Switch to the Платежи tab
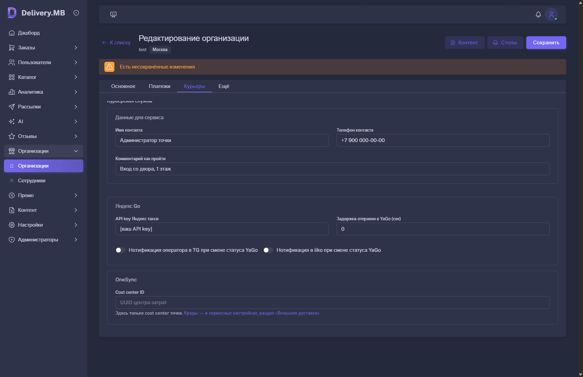 tap(159, 86)
